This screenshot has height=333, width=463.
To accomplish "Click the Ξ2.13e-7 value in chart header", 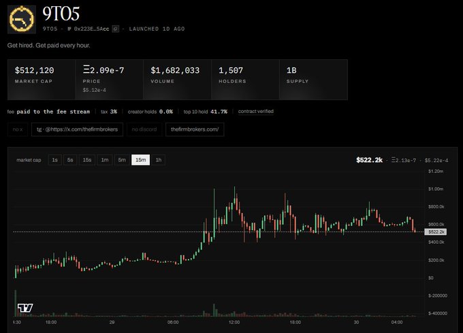I will coord(403,160).
